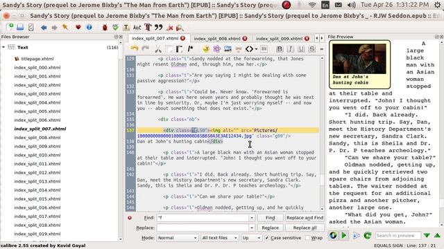Reload the preview with the green refresh button

click(367, 235)
